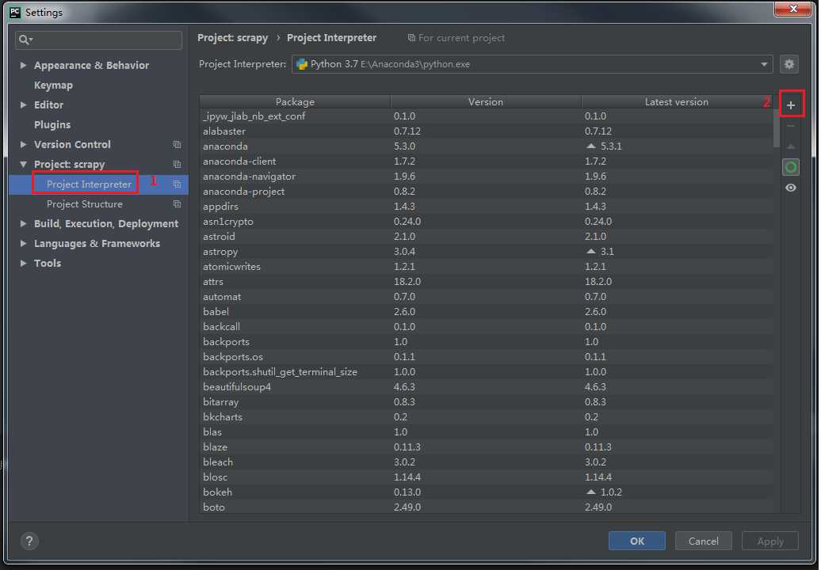Select the blaze package row

pos(486,447)
